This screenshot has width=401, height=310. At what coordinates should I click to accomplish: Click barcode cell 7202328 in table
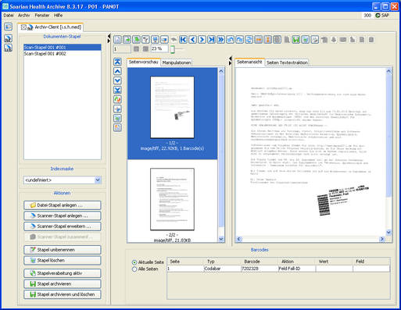tap(260, 269)
